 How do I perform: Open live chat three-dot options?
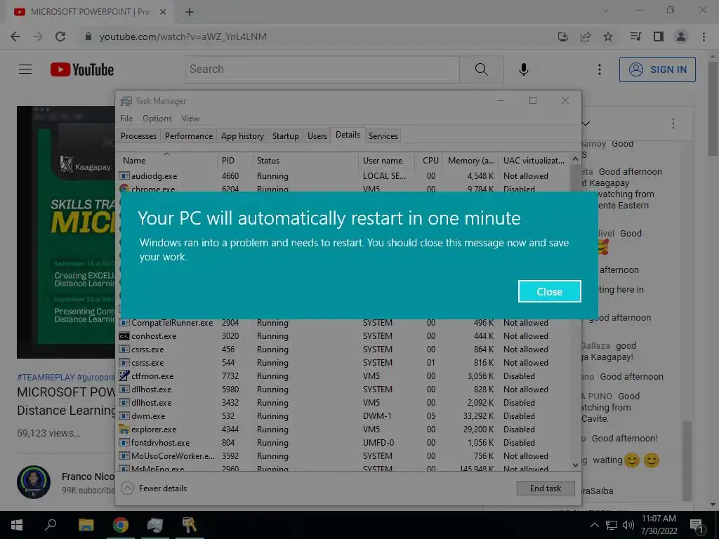pos(673,124)
